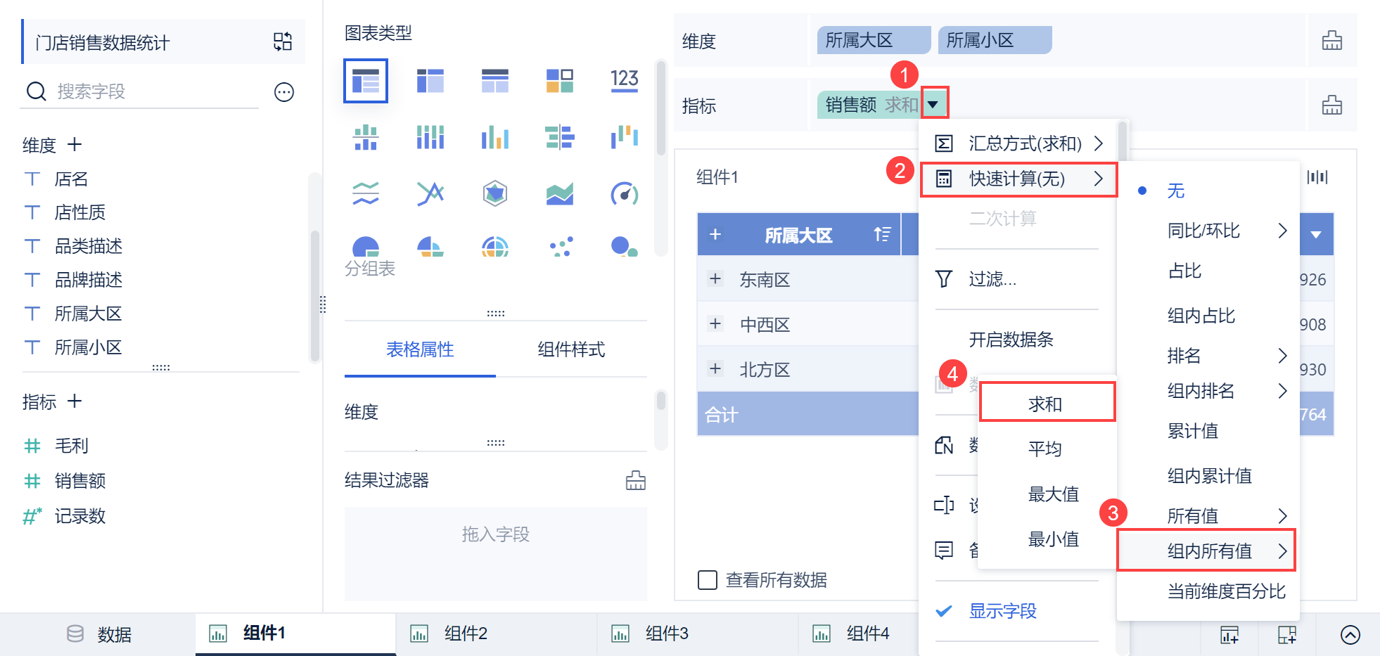
Task: Open the 过滤... option in the menu
Action: [x=992, y=279]
